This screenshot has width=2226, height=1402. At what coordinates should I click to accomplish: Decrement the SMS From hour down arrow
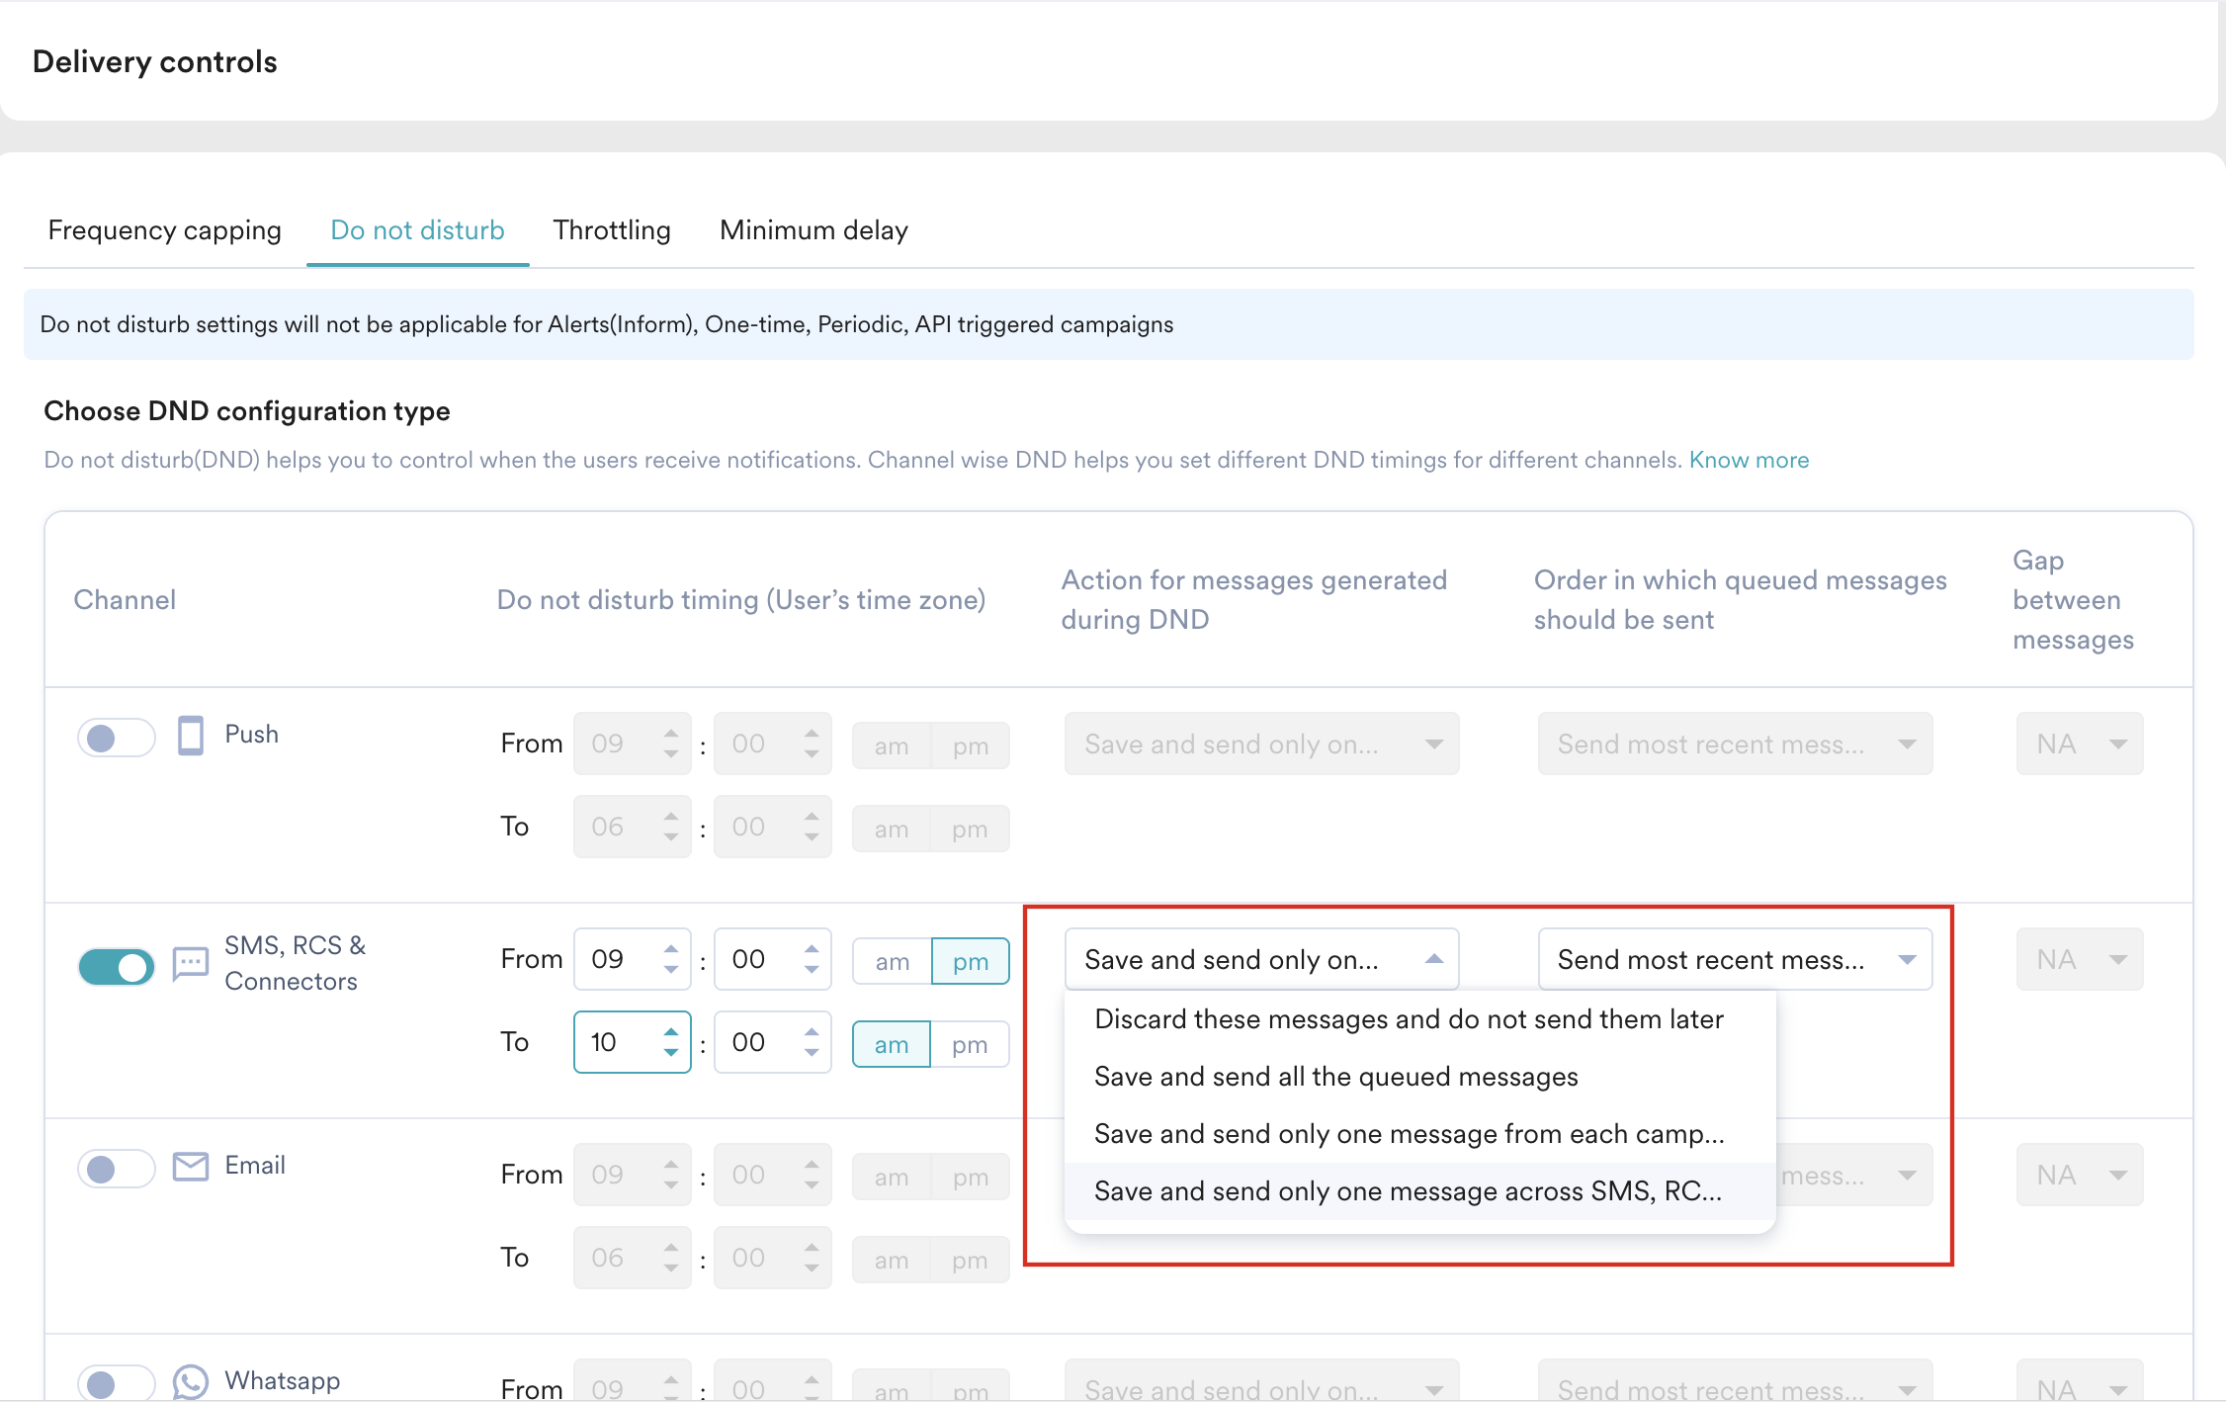[671, 970]
